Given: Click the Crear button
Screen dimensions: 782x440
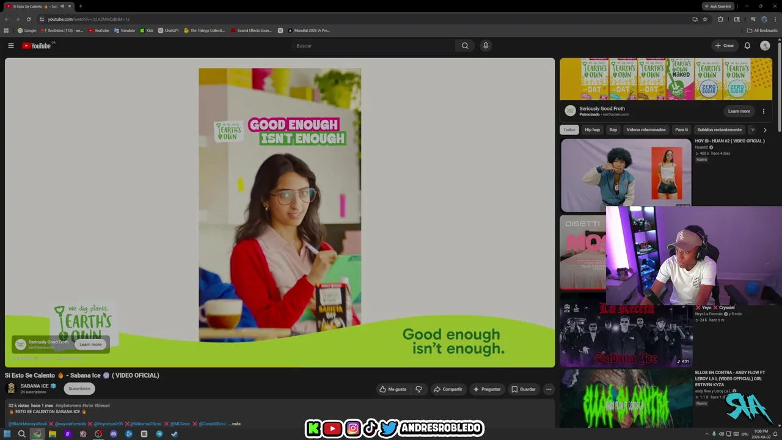Looking at the screenshot, I should click(x=725, y=46).
